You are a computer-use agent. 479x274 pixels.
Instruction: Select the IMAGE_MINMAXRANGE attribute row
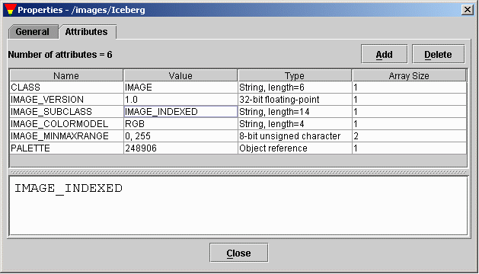click(238, 136)
